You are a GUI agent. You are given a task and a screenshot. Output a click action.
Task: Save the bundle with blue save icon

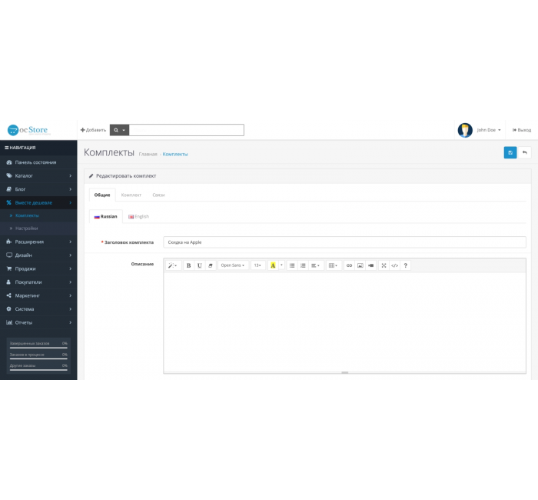[510, 152]
